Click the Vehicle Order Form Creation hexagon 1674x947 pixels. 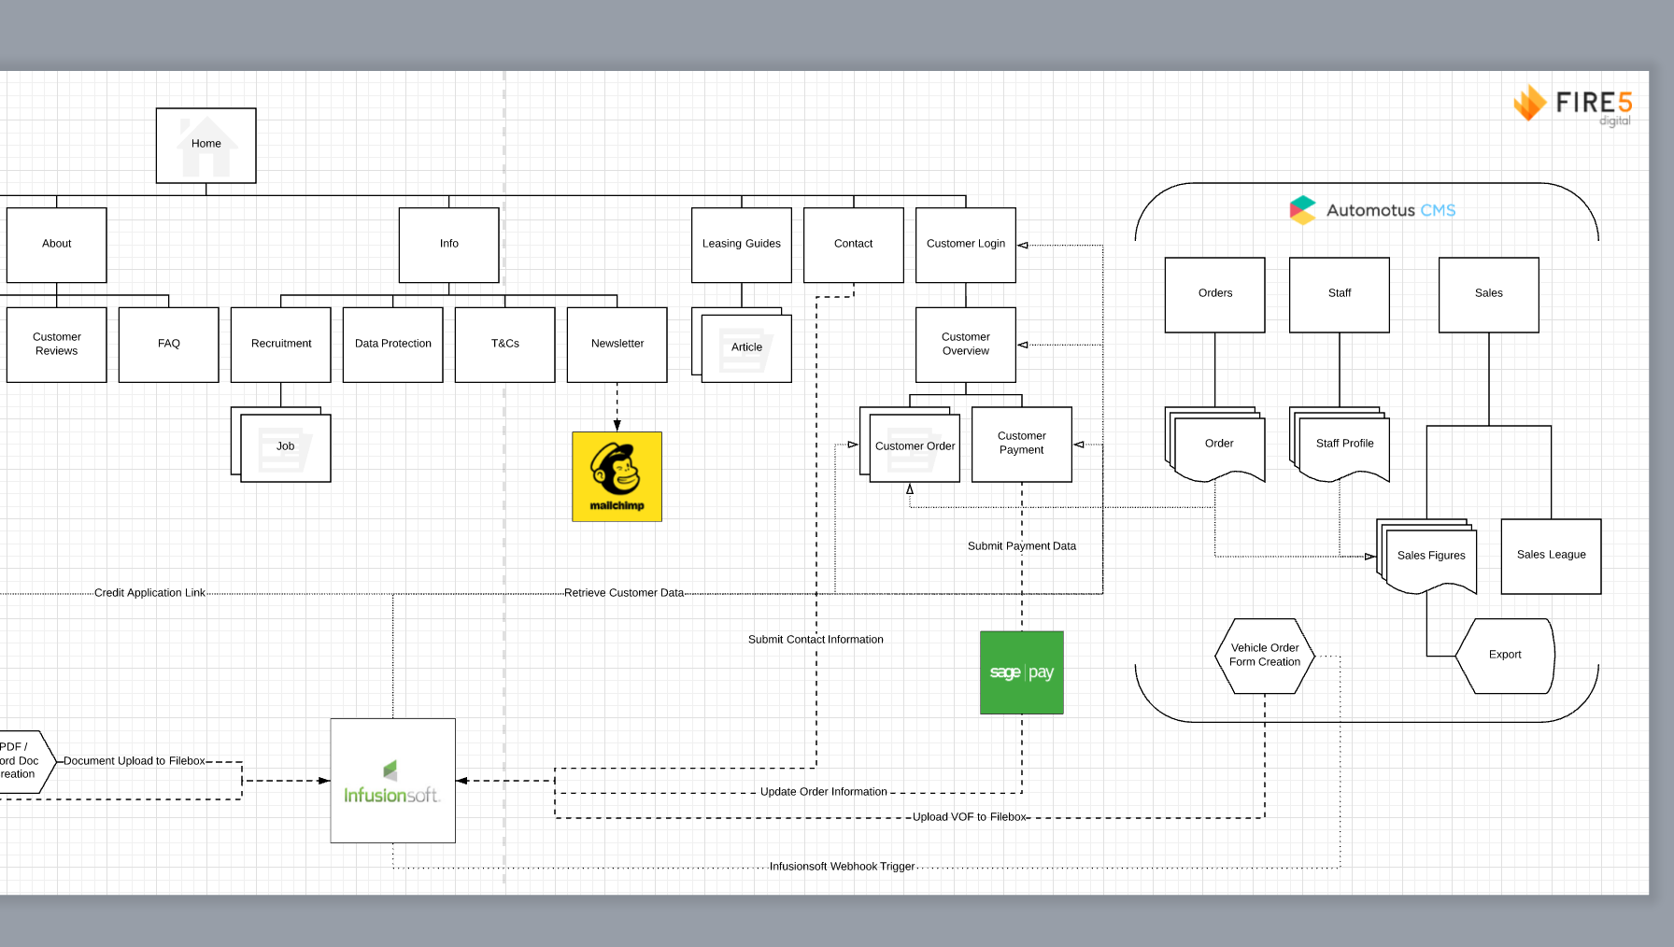point(1264,655)
